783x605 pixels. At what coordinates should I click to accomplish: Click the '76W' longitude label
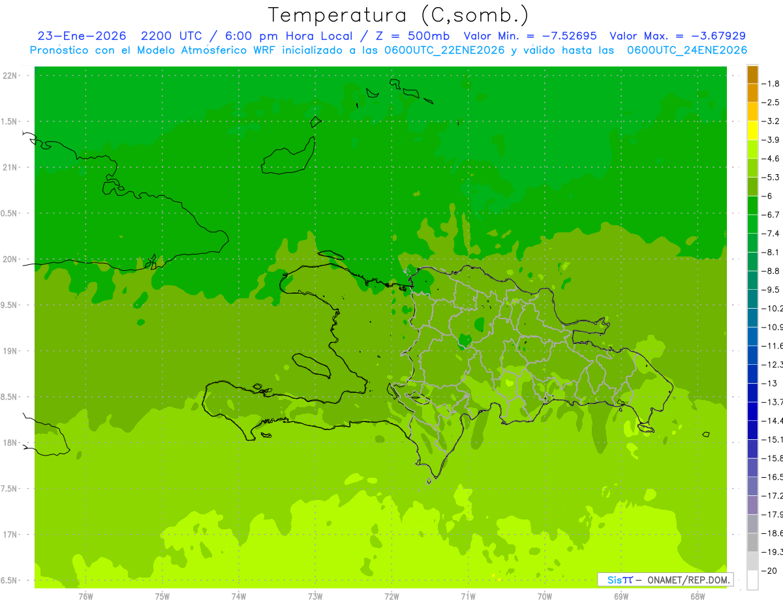85,596
